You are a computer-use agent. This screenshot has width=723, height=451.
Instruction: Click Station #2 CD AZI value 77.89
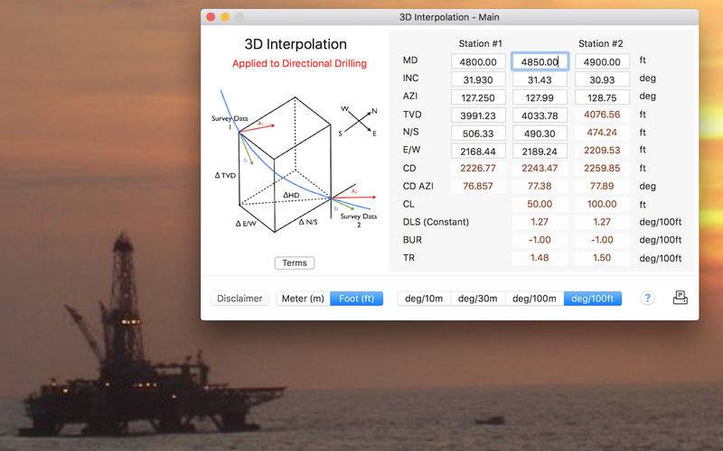[x=602, y=187]
